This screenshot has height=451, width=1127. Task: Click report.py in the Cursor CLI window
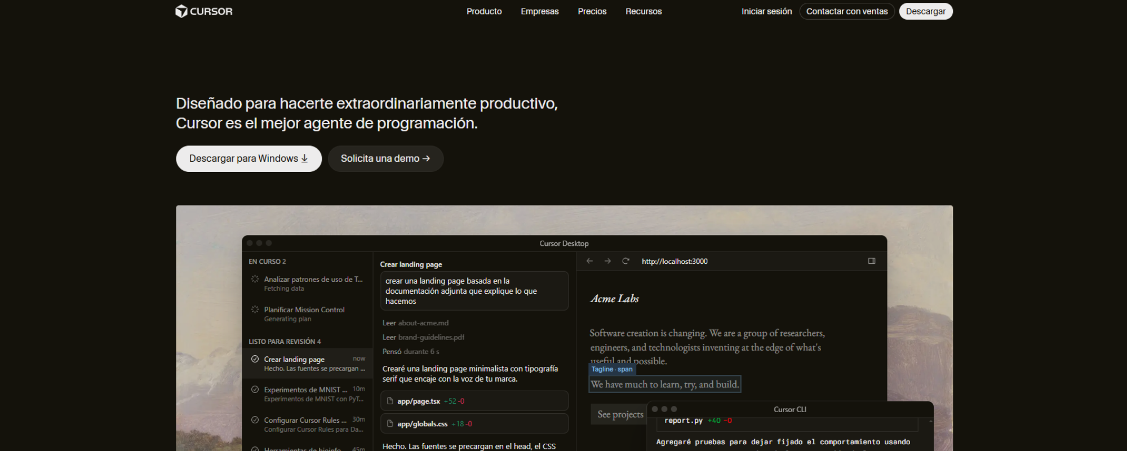pyautogui.click(x=684, y=421)
